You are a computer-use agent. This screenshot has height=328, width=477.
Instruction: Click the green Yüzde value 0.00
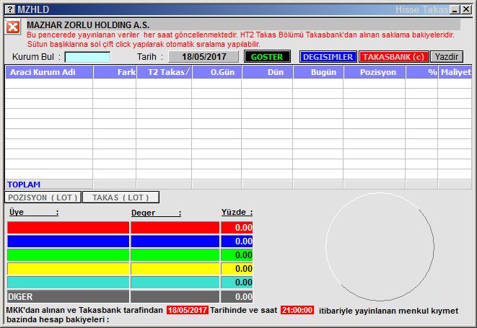point(237,255)
